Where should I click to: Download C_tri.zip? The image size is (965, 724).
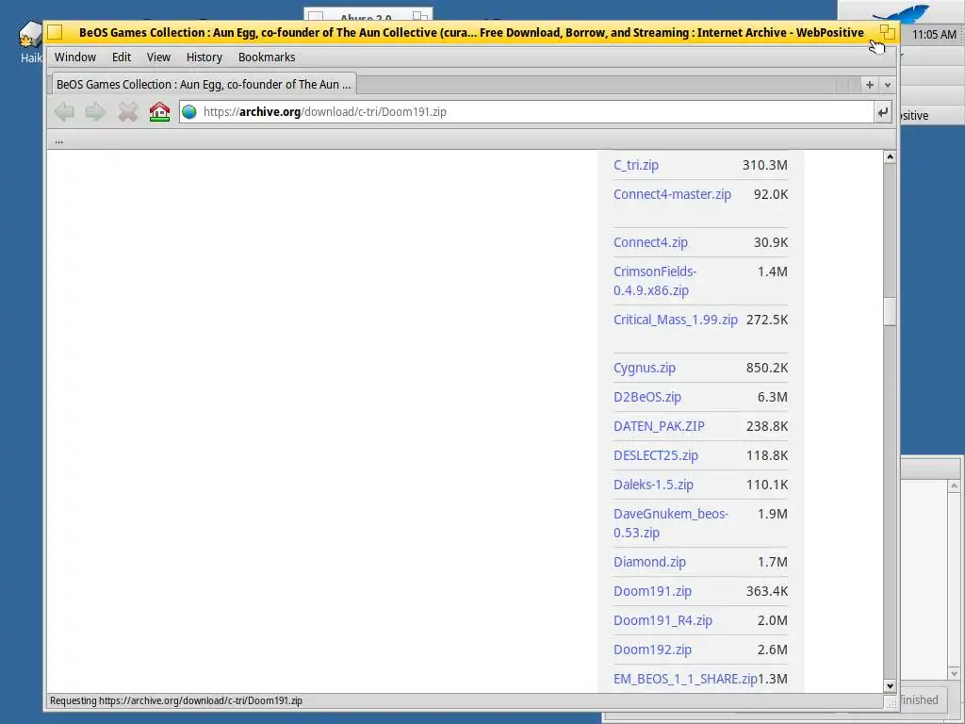click(636, 165)
